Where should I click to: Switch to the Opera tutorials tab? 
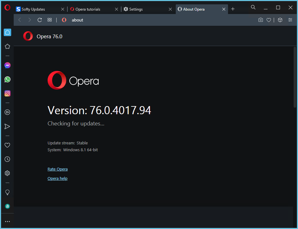point(94,9)
